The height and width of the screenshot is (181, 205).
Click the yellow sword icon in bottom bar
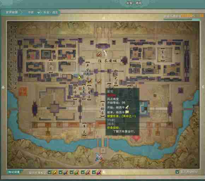point(55,173)
